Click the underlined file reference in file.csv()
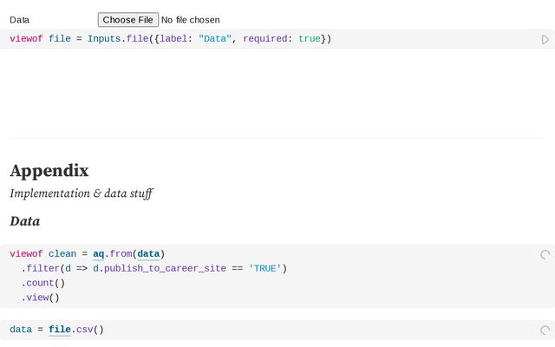The height and width of the screenshot is (347, 555). point(60,330)
